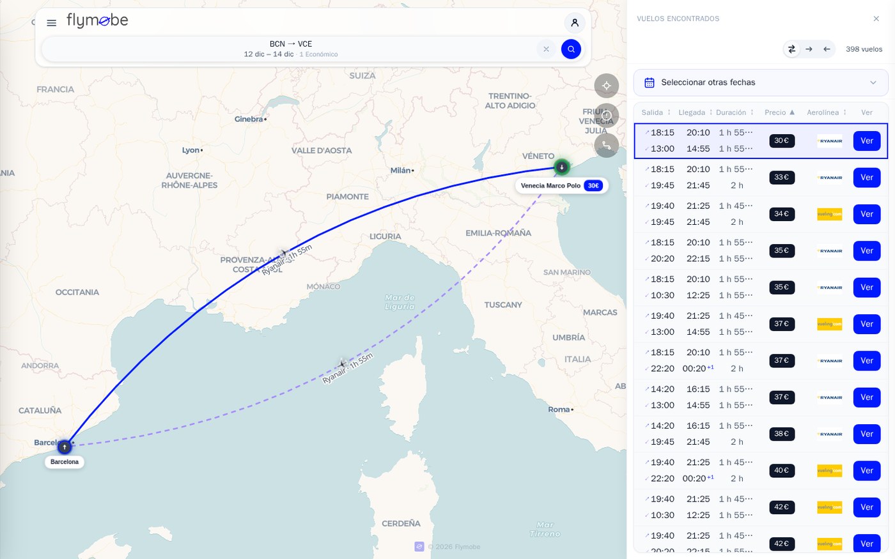This screenshot has width=895, height=559.
Task: Click the Vueling logo in the 40 € row
Action: 830,471
